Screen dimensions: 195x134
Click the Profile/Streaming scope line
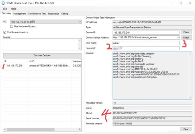tap(132, 56)
